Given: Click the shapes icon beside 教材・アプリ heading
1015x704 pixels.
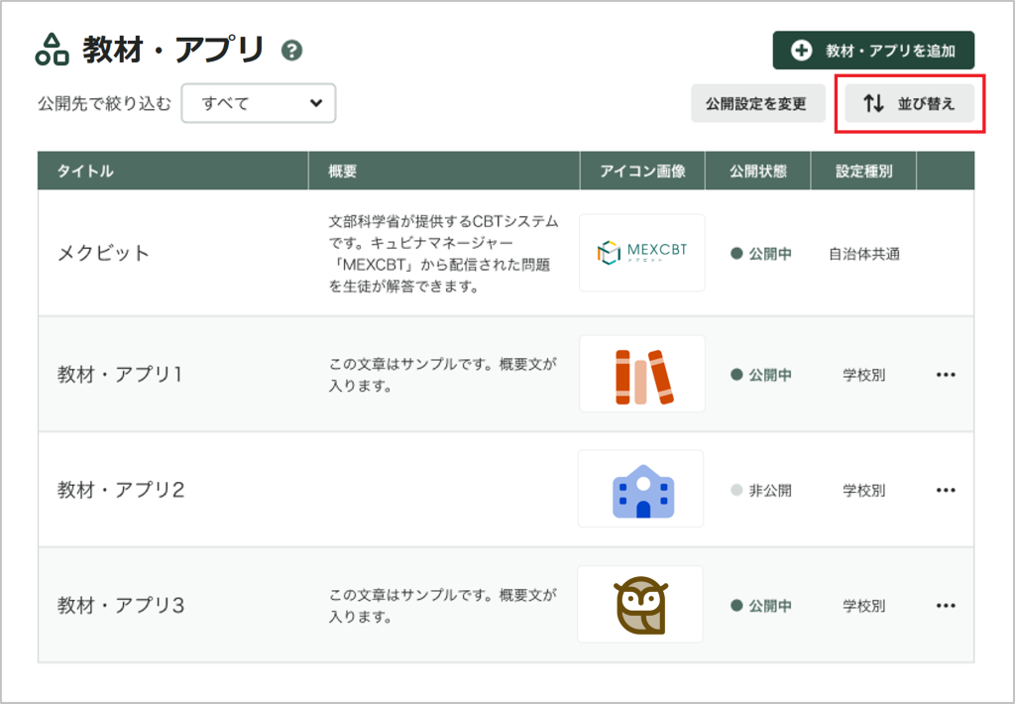Looking at the screenshot, I should (x=52, y=50).
